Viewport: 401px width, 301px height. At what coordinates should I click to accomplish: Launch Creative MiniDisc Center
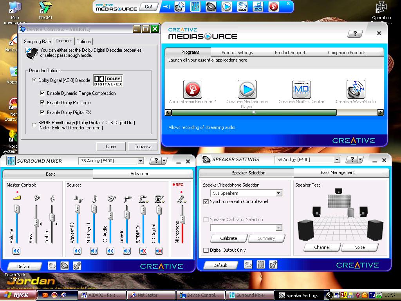click(301, 89)
